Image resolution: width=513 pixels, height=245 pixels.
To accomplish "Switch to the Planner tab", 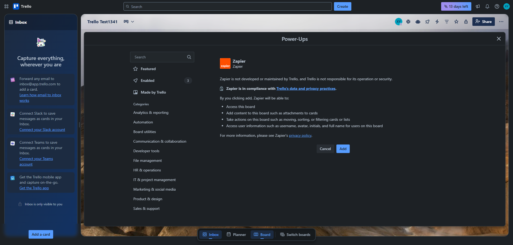I will 236,235.
